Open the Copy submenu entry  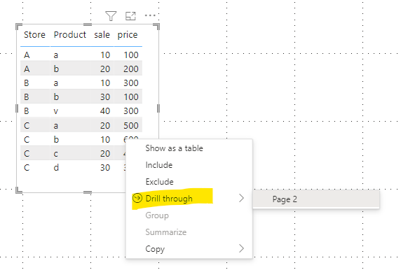(x=189, y=248)
